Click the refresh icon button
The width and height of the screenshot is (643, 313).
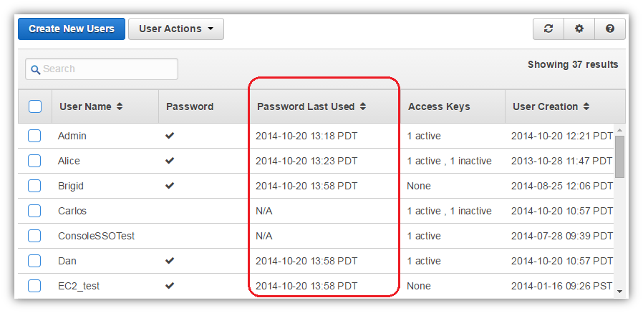click(548, 29)
